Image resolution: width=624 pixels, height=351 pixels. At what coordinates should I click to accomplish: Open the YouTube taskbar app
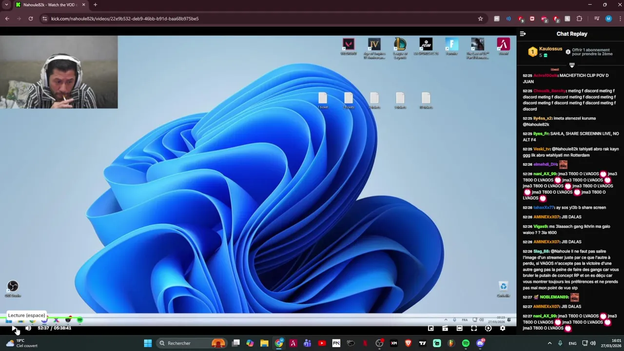(x=322, y=343)
